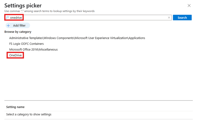The image size is (197, 123).
Task: Choose the Microsoft Office 2016\Miscellaneous category
Action: click(x=34, y=49)
